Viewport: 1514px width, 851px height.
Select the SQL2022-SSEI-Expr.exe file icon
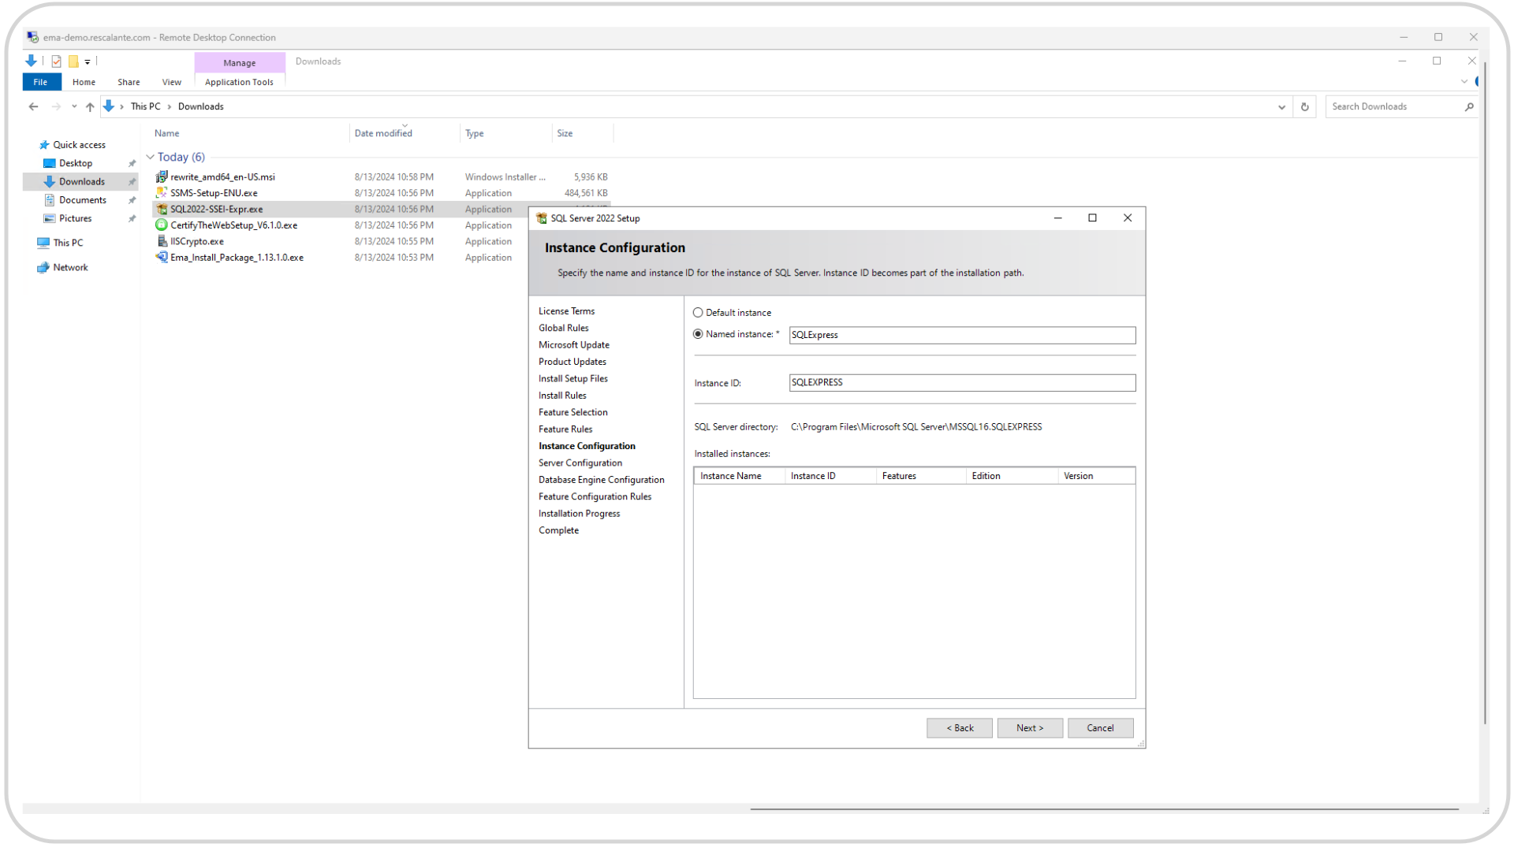162,209
